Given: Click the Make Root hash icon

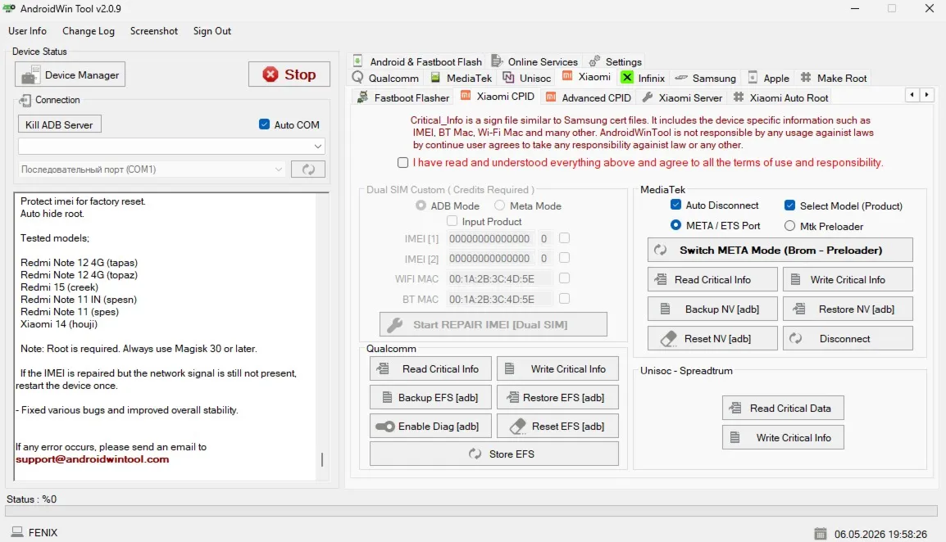Looking at the screenshot, I should click(806, 78).
